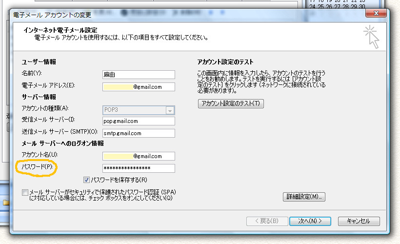Click the アカウント名 input field
Image resolution: width=400 pixels, height=244 pixels.
pyautogui.click(x=139, y=156)
